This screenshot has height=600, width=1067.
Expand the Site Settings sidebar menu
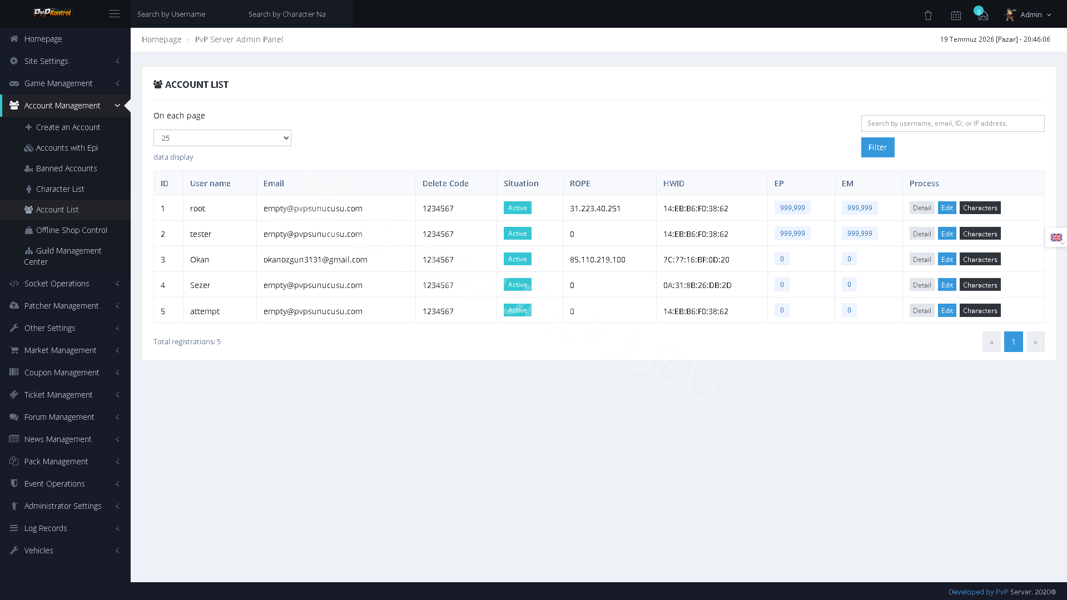pos(65,61)
